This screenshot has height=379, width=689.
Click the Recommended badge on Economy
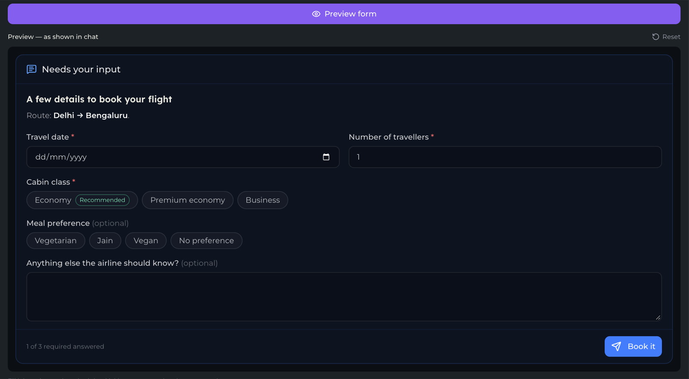102,200
